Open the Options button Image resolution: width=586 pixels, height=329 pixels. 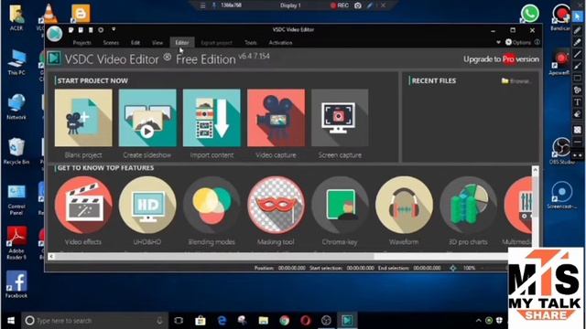pyautogui.click(x=518, y=42)
